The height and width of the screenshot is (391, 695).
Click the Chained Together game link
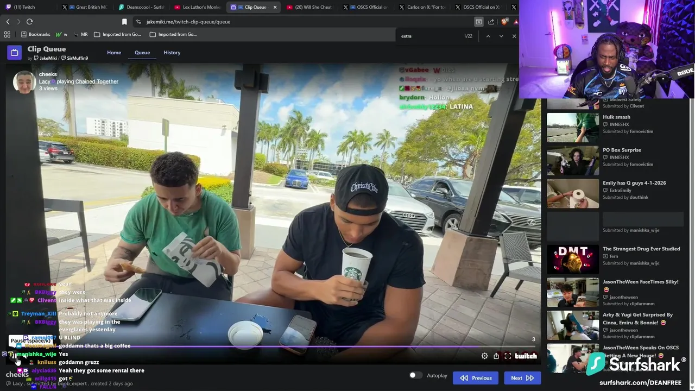click(x=97, y=81)
